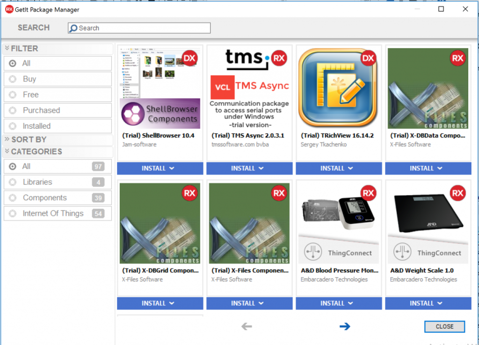
Task: Click the RX badge on TMS Async tile
Action: pos(279,58)
